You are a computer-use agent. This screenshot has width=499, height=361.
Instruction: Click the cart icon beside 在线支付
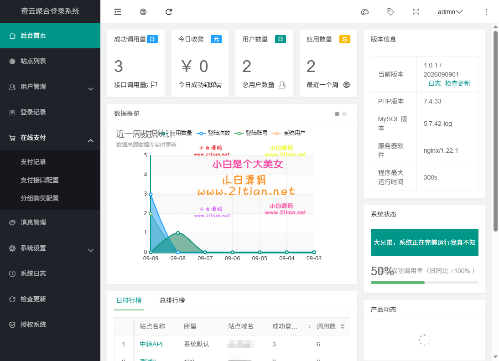click(12, 138)
